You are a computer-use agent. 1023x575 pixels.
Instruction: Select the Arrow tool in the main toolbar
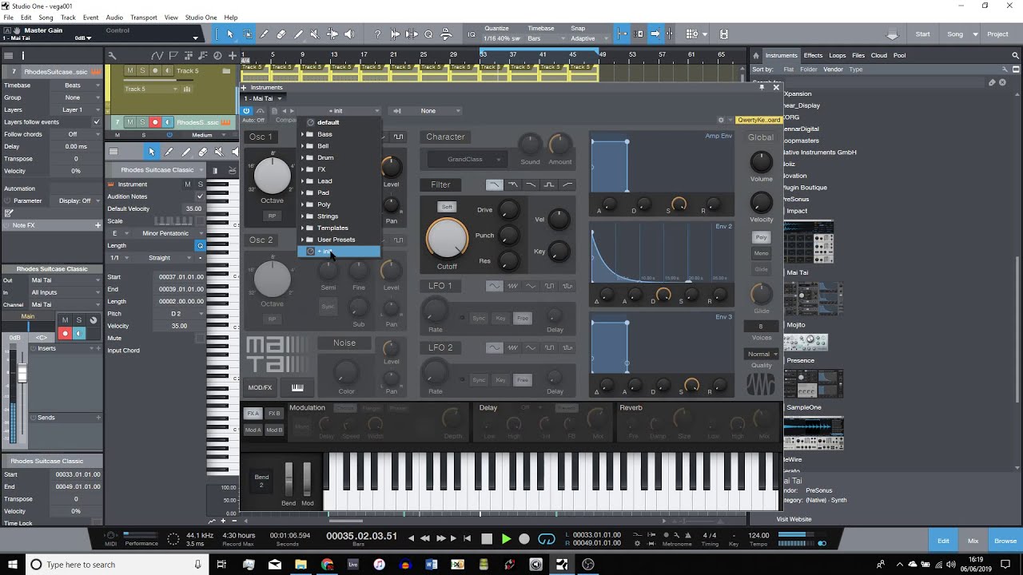(230, 34)
